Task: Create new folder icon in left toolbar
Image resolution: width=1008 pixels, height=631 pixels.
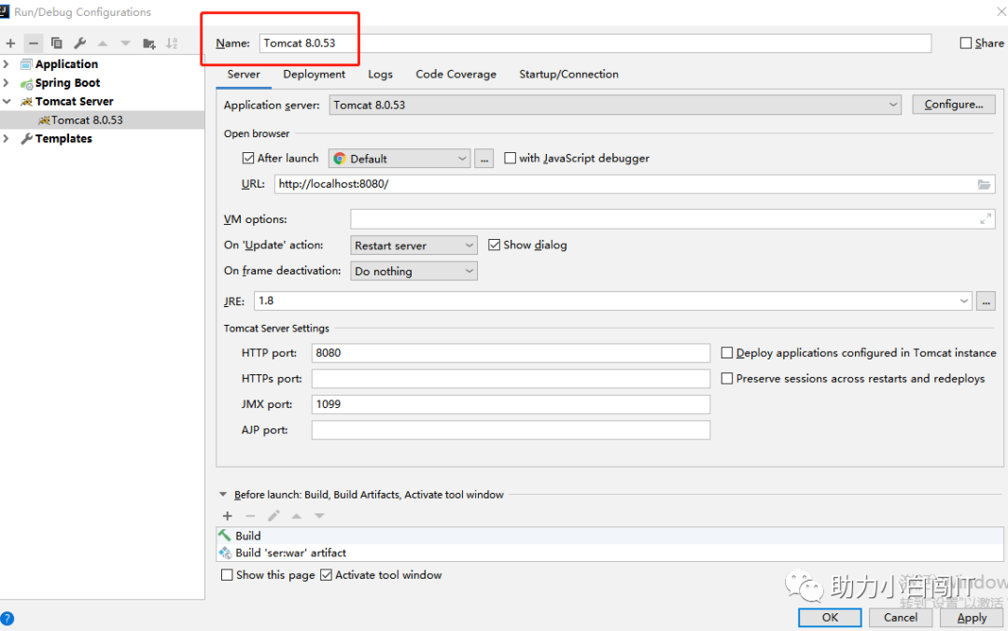Action: 148,43
